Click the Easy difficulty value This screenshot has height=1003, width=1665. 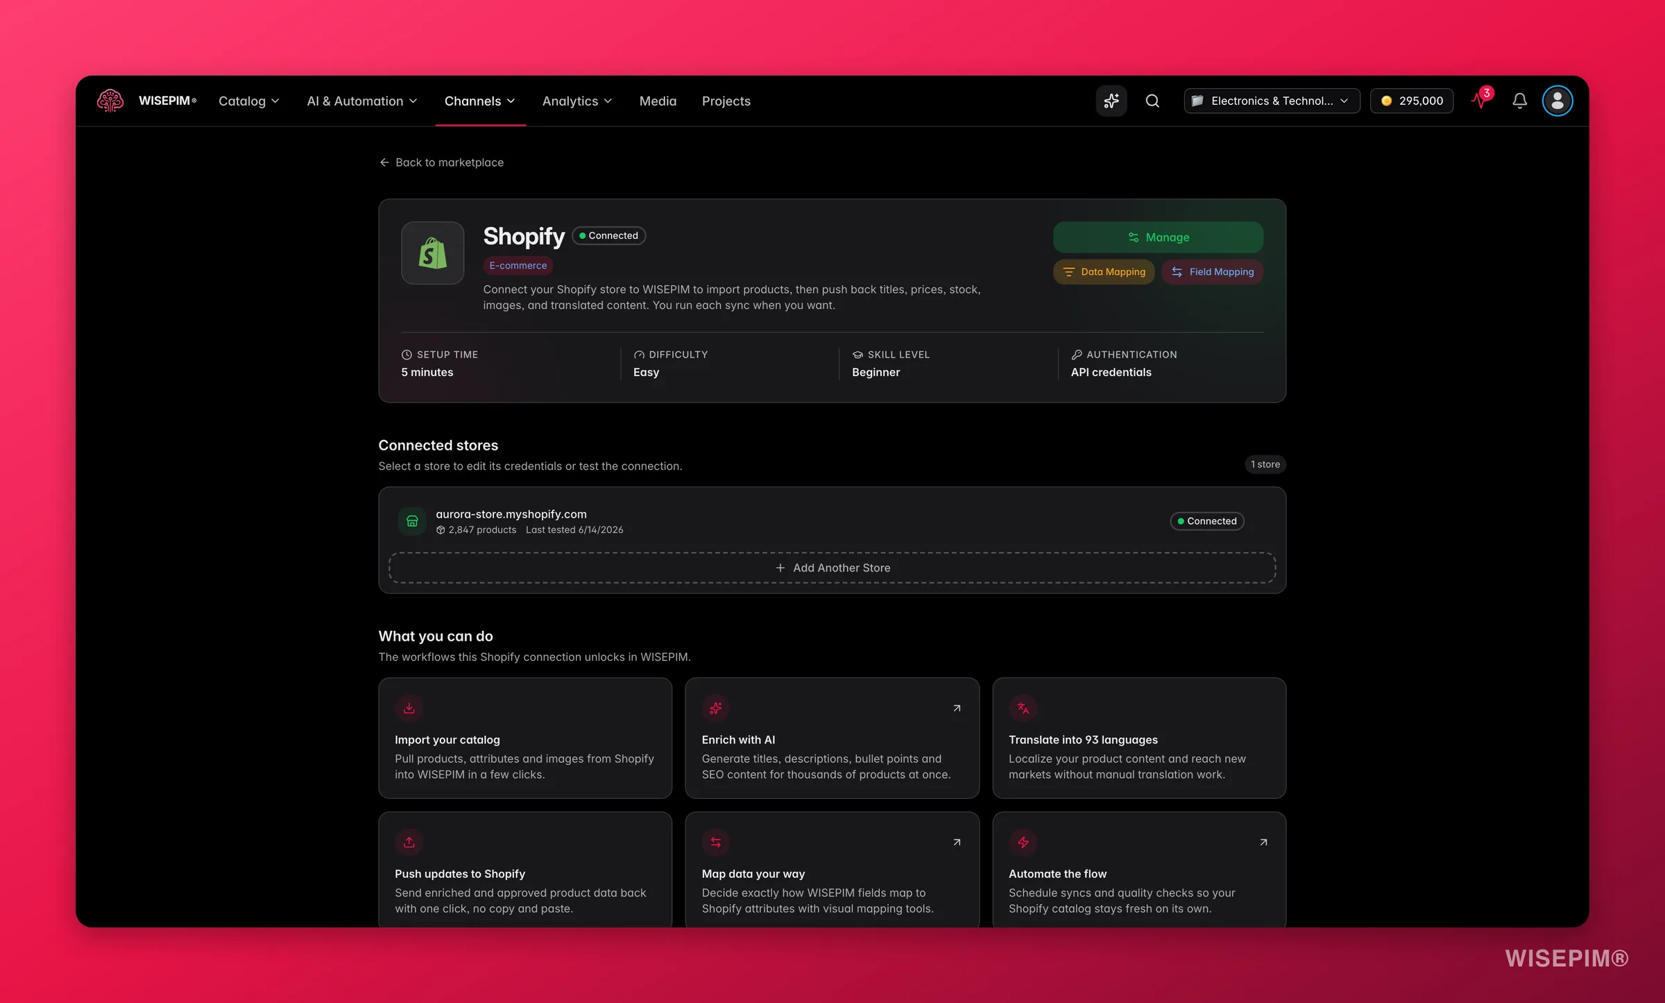(x=646, y=373)
